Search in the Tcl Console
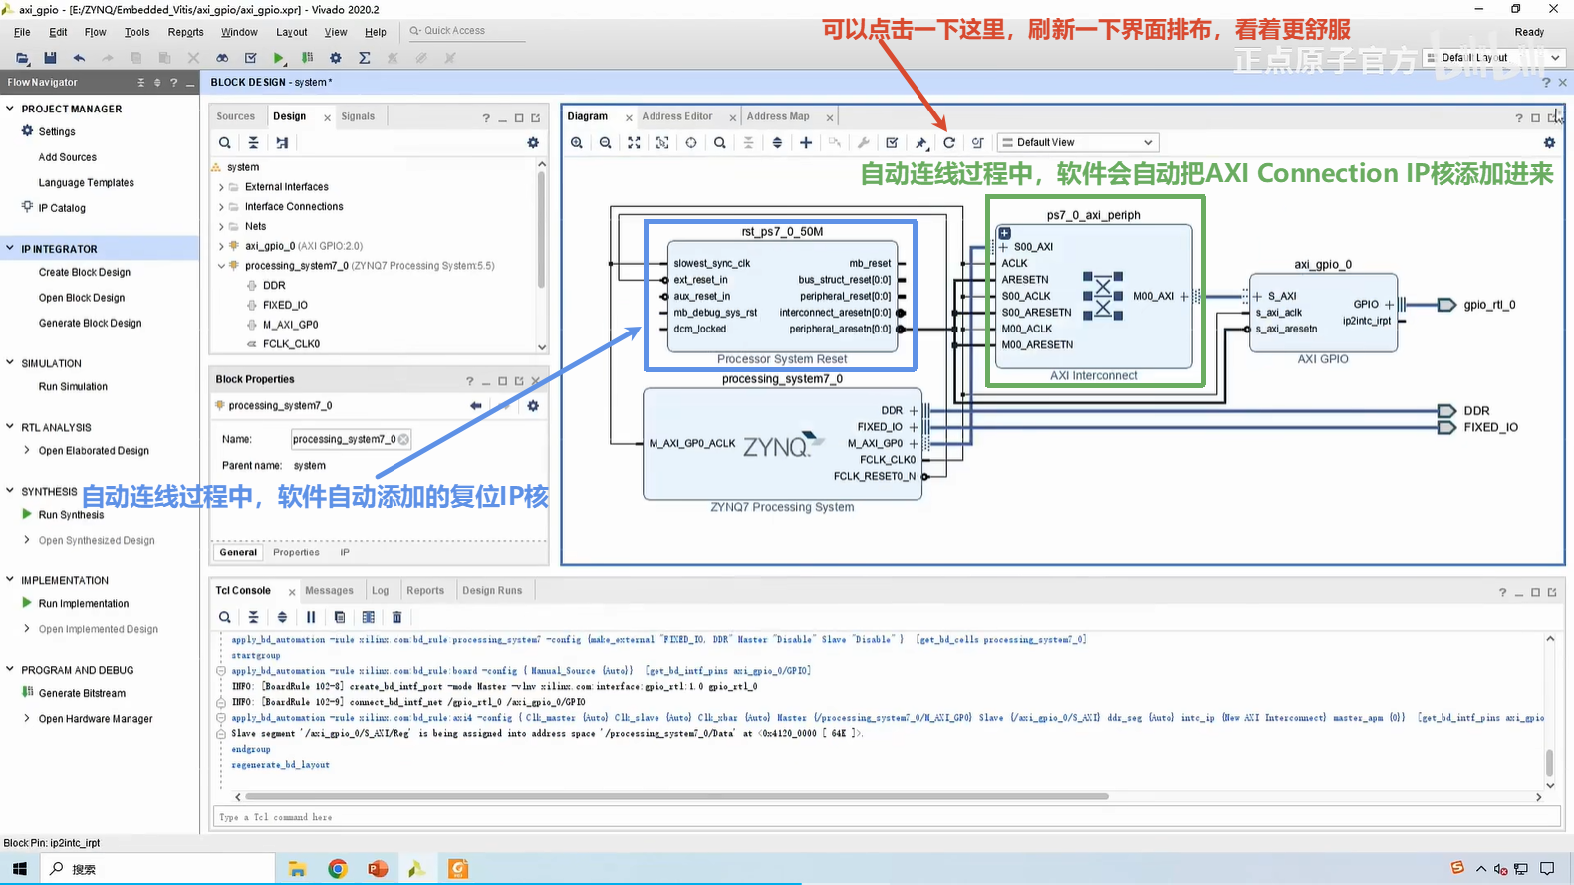Screen dimensions: 1574x885 [225, 617]
